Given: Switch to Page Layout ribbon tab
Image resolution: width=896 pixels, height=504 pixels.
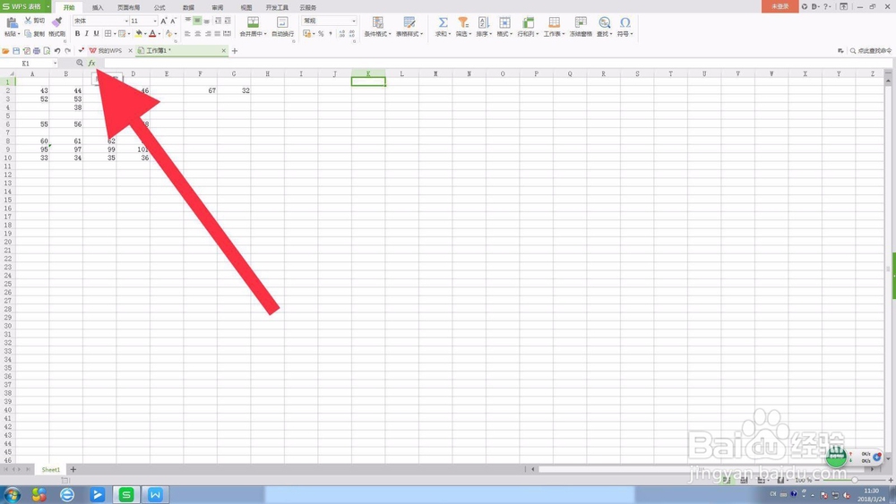Looking at the screenshot, I should 128,7.
